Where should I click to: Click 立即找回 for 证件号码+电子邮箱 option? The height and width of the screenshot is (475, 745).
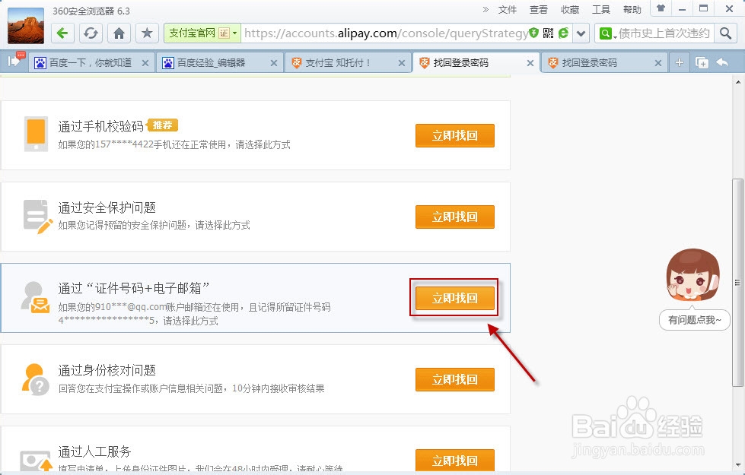click(454, 298)
